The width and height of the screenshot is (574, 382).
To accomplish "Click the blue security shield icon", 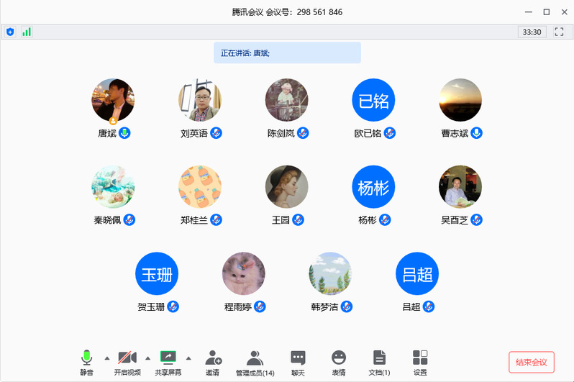I will [x=10, y=32].
